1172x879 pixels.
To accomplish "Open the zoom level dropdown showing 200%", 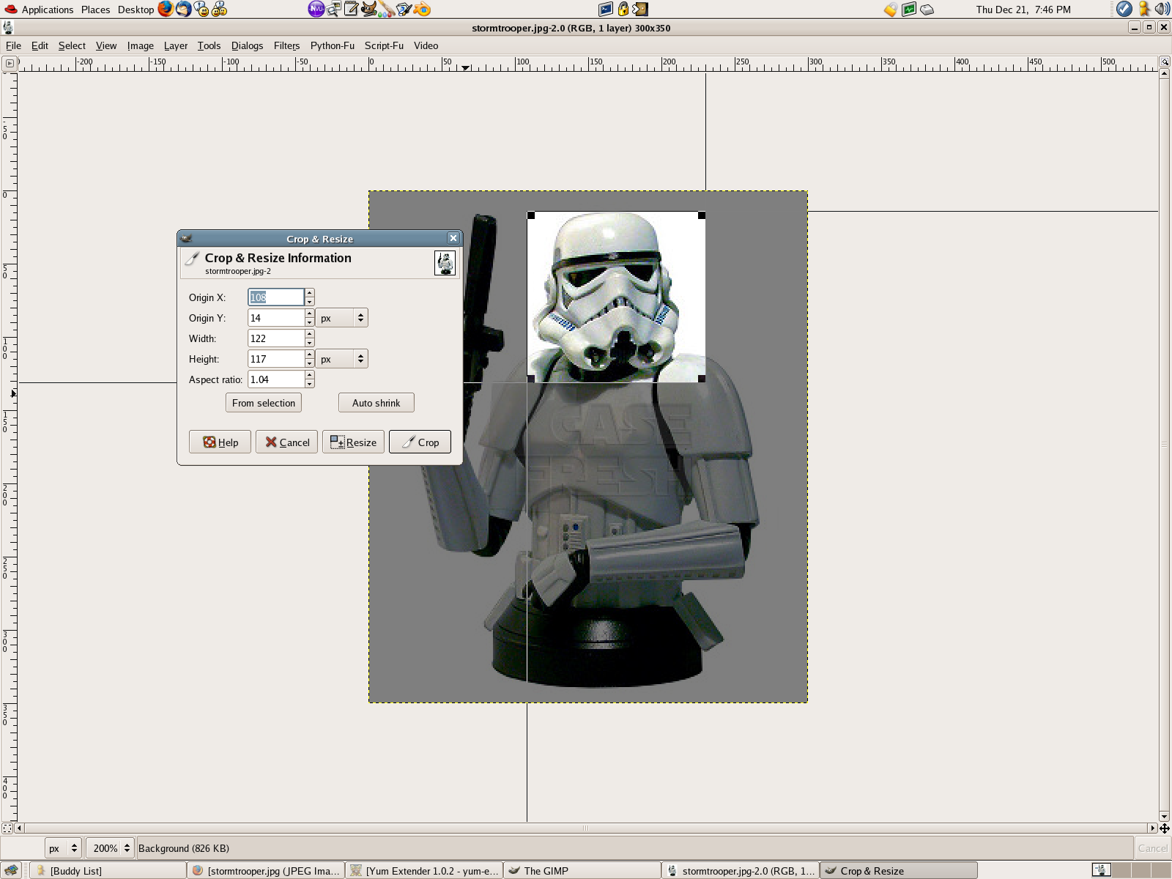I will point(109,848).
